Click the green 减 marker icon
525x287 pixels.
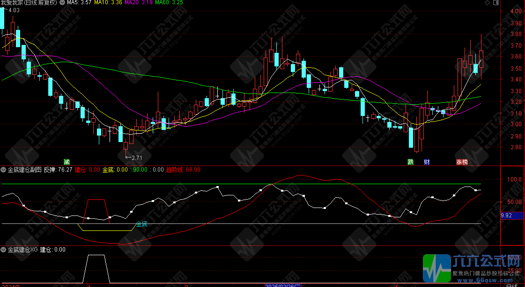click(x=67, y=162)
